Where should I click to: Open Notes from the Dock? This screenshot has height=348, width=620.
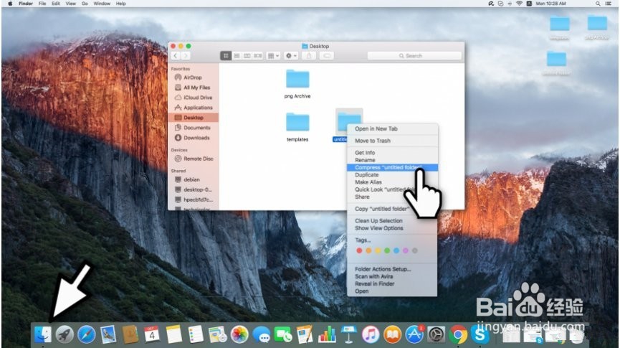(174, 335)
